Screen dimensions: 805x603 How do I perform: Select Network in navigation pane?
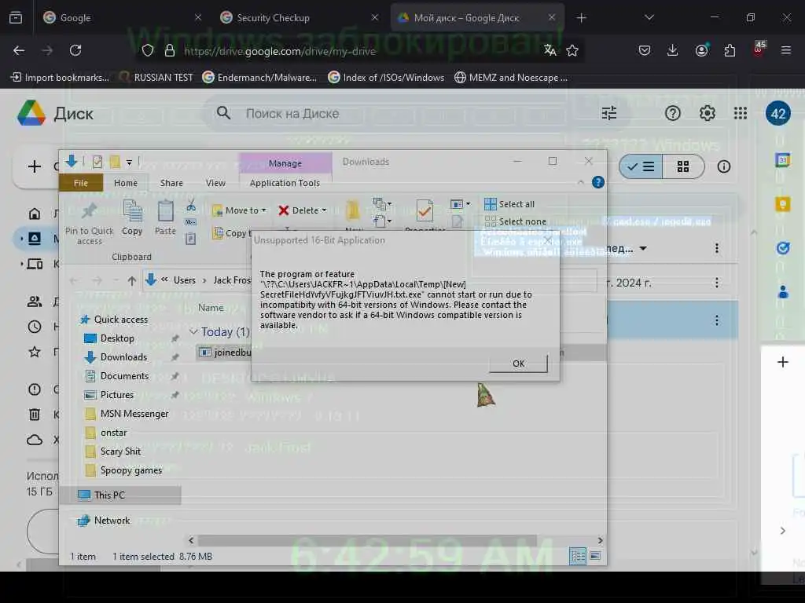pos(104,521)
